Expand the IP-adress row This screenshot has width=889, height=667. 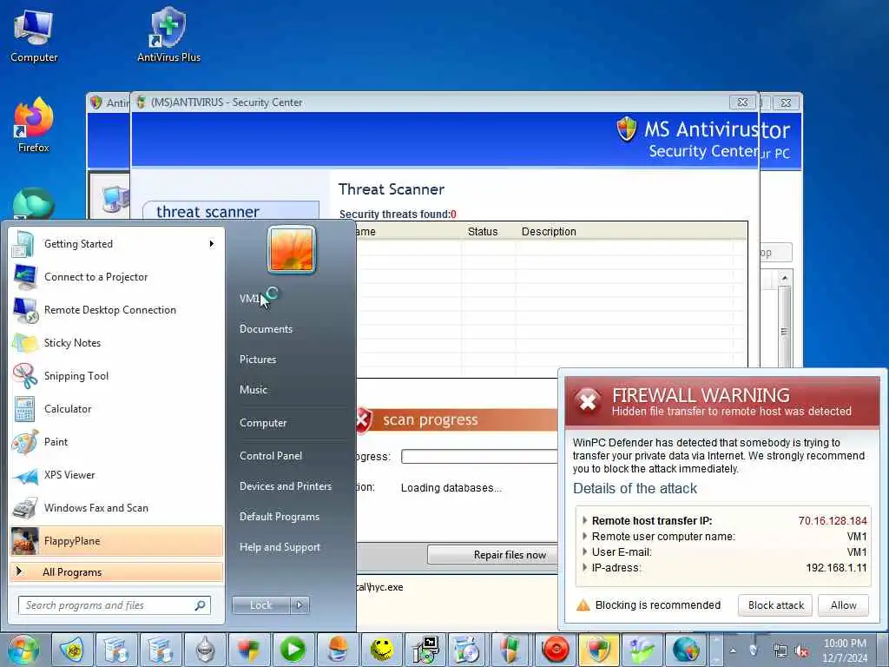(x=584, y=567)
